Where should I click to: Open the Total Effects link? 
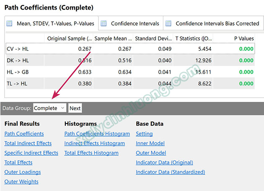18,163
